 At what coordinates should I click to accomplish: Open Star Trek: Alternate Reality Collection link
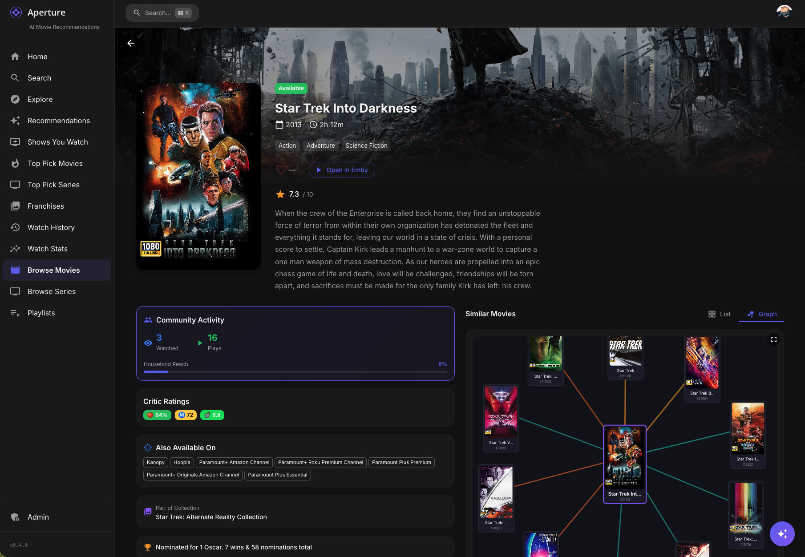click(x=211, y=517)
